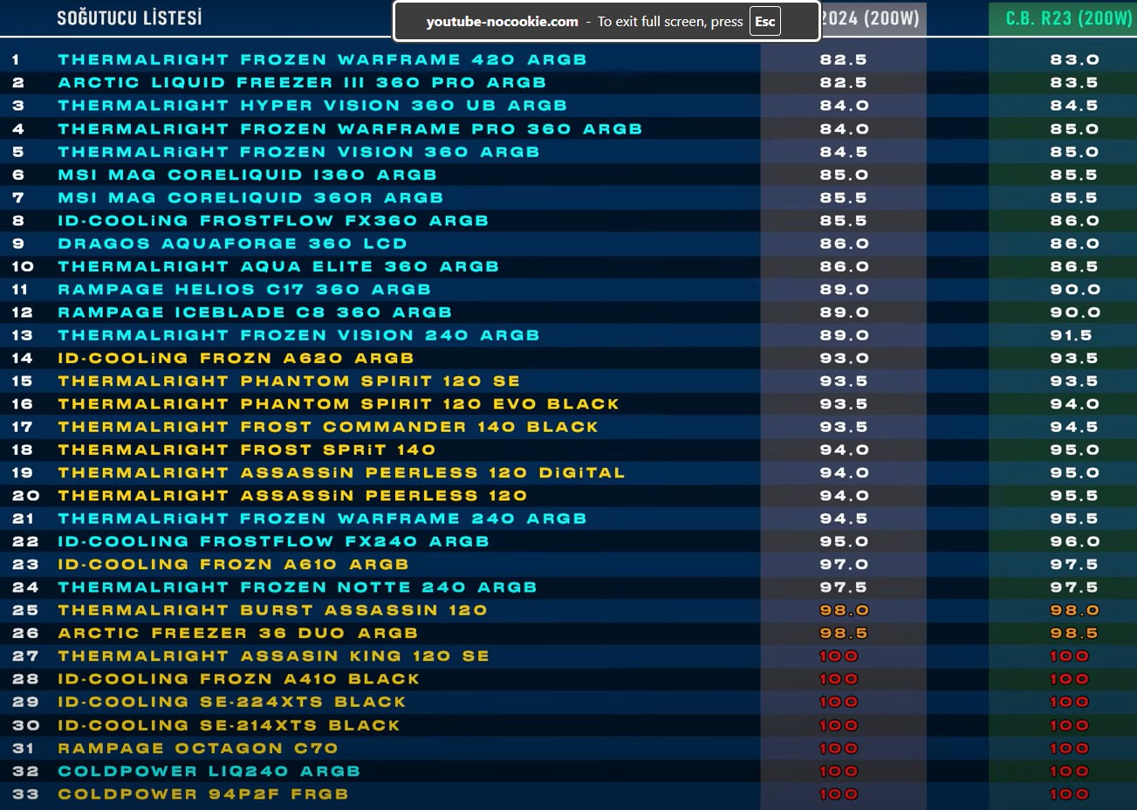Image resolution: width=1137 pixels, height=810 pixels.
Task: Choose Thermalright Frozen Warframe Pro 360 ARGB
Action: pos(350,129)
